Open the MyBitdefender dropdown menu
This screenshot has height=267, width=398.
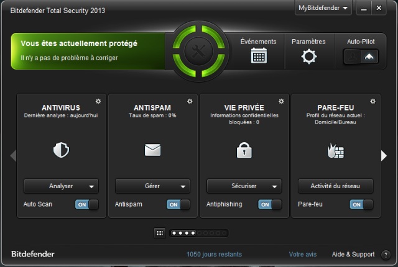point(323,8)
